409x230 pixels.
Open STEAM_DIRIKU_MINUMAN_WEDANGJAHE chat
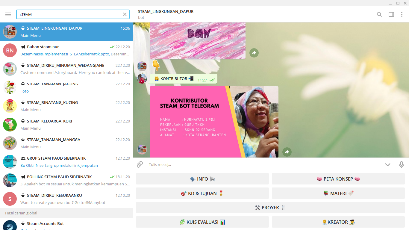click(66, 69)
